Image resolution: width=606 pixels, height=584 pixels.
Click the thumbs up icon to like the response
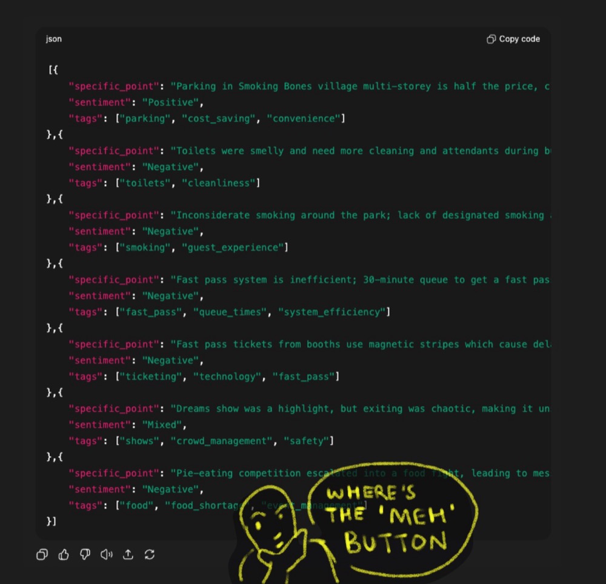(64, 554)
